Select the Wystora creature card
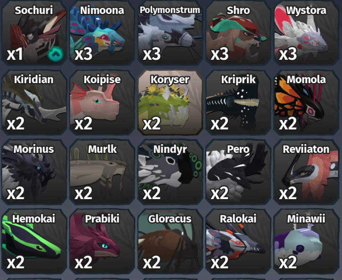Image resolution: width=342 pixels, height=280 pixels. pos(306,33)
